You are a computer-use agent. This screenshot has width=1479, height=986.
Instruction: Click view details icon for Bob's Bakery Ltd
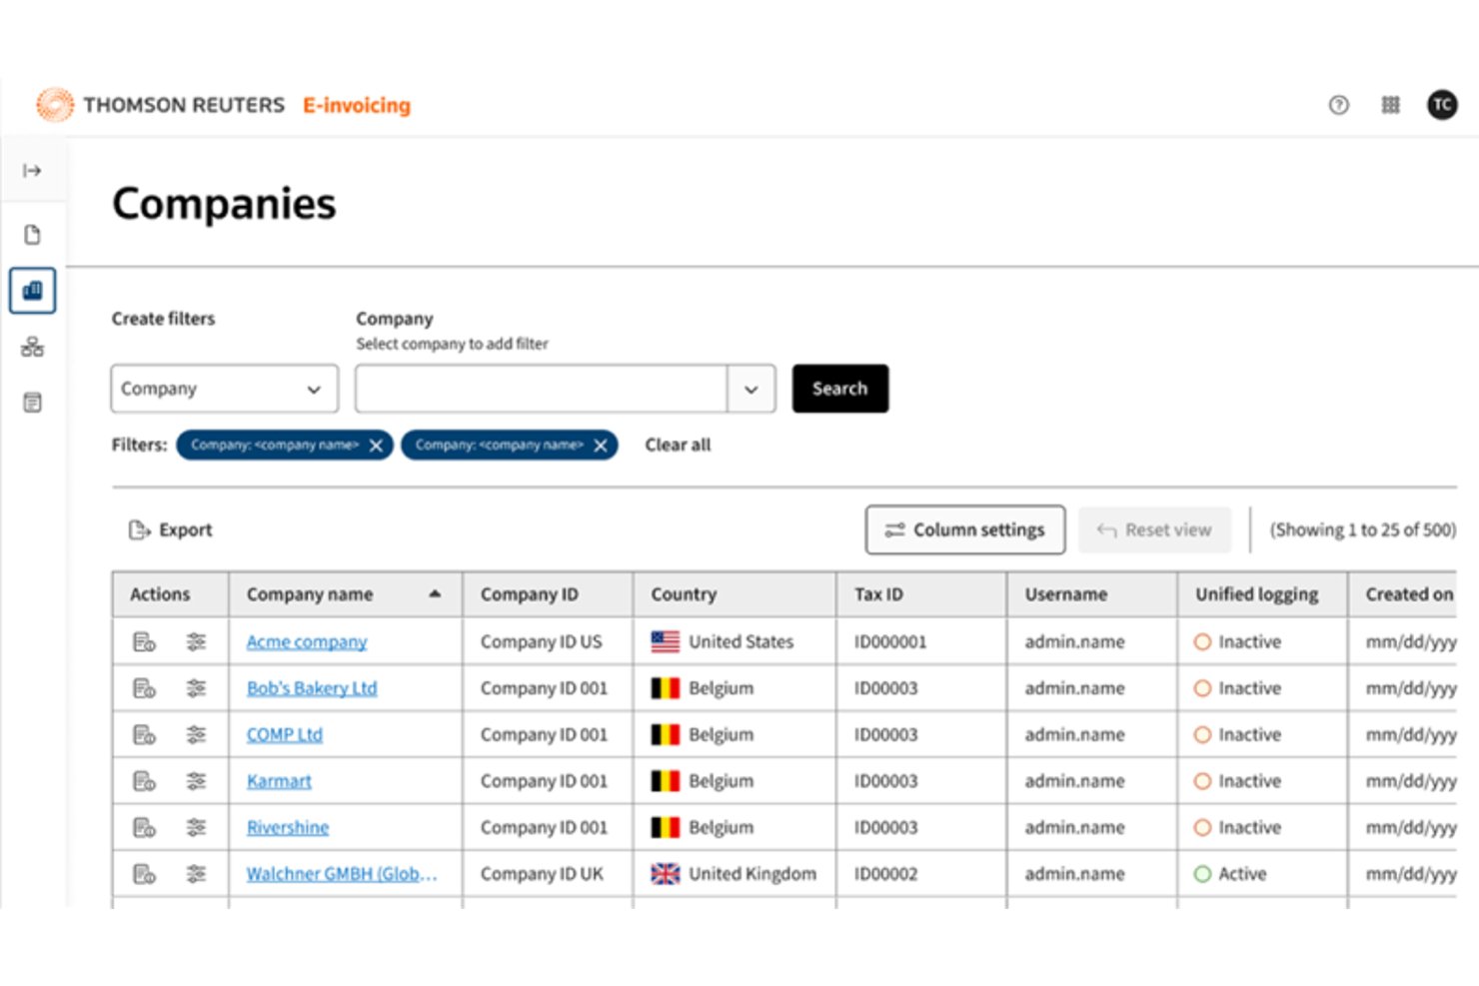[144, 688]
